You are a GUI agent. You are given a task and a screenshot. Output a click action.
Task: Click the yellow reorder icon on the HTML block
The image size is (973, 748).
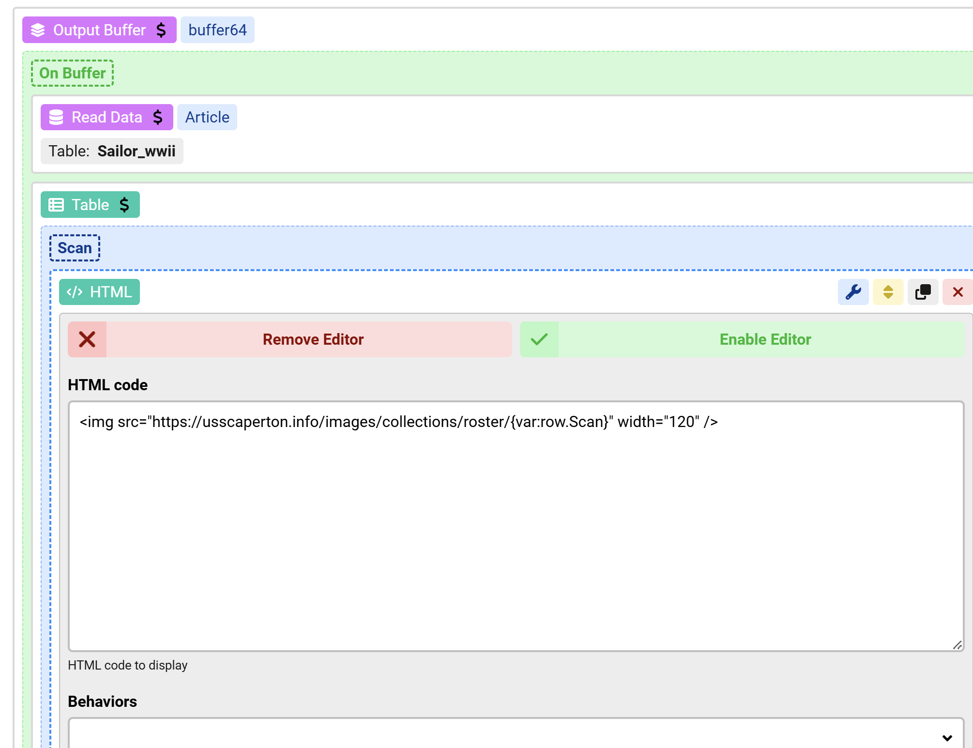(x=888, y=291)
